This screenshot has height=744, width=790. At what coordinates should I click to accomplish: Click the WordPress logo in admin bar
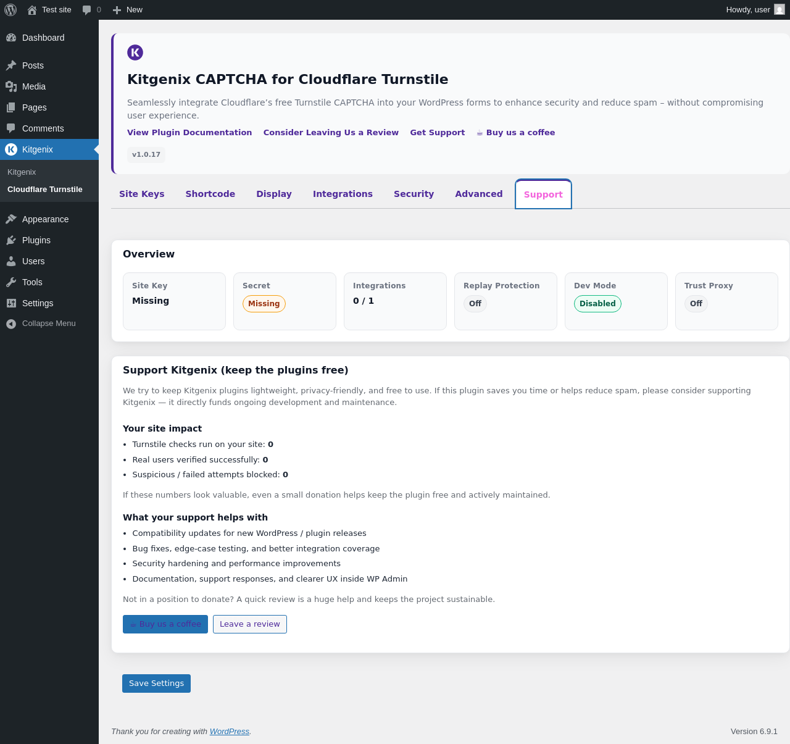point(10,10)
